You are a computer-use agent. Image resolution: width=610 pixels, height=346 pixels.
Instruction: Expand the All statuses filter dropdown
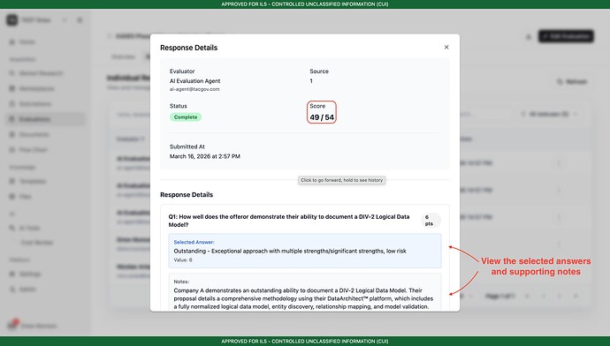click(550, 114)
